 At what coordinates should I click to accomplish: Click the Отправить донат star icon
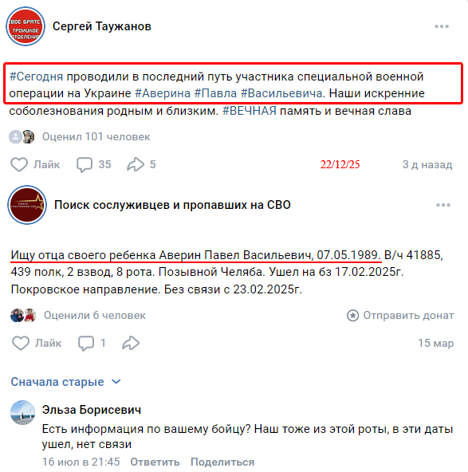[352, 316]
